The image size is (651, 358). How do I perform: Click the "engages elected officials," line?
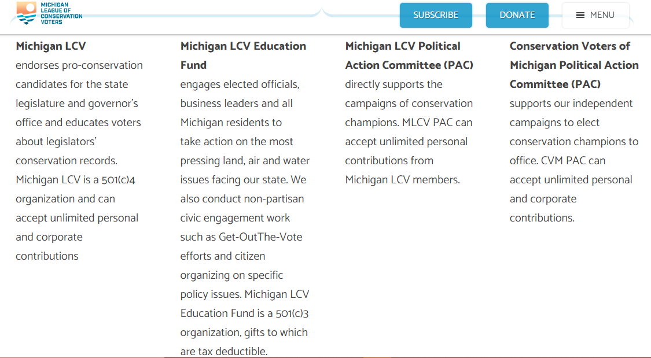240,84
